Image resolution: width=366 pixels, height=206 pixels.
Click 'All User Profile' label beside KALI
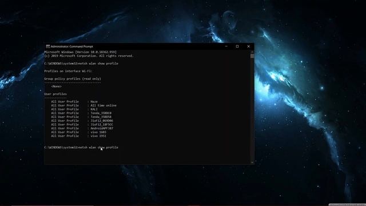tap(65, 109)
